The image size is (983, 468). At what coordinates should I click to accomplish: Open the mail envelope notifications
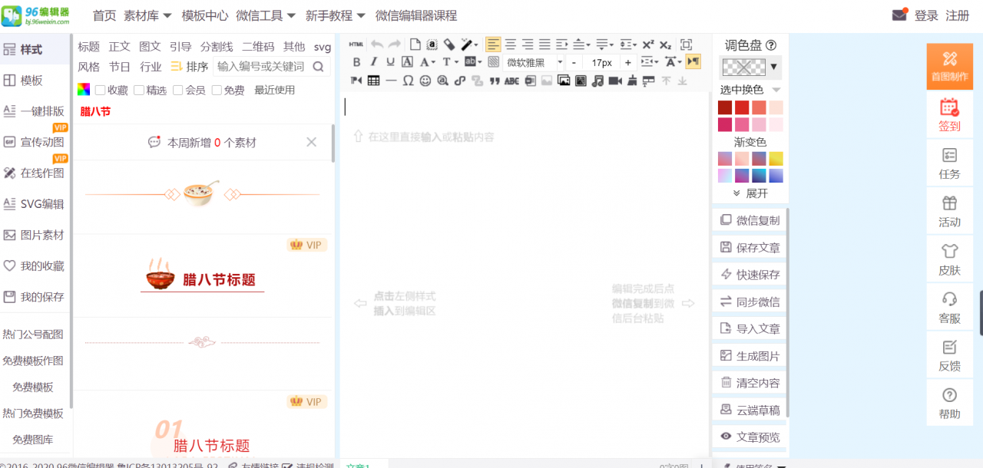899,15
